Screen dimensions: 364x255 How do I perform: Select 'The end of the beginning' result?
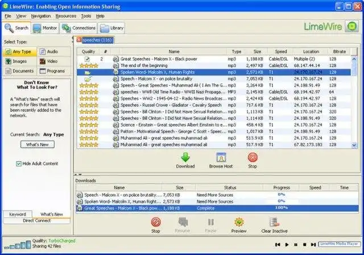click(x=214, y=66)
